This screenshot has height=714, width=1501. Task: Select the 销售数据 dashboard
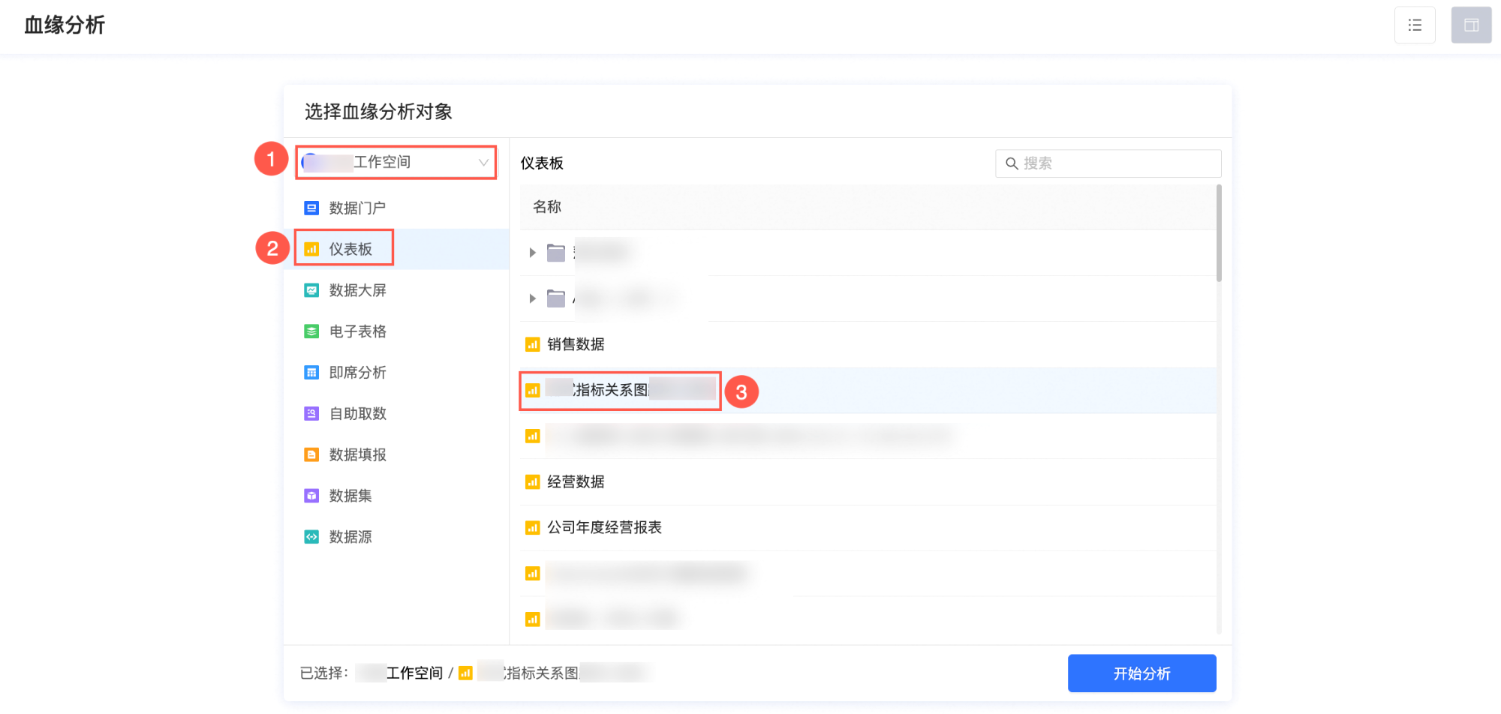point(576,344)
